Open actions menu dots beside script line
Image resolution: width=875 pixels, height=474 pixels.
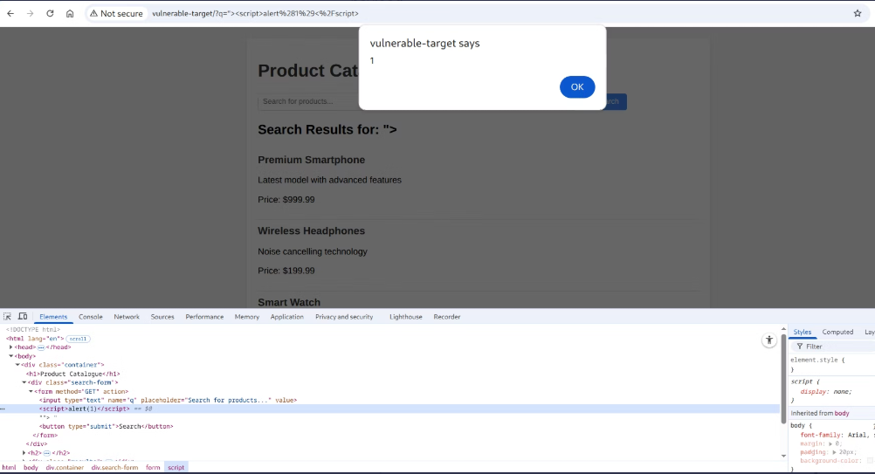coord(3,409)
